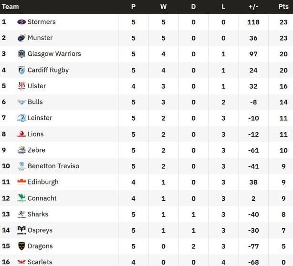
Task: Sort table by Pts column header
Action: click(283, 7)
